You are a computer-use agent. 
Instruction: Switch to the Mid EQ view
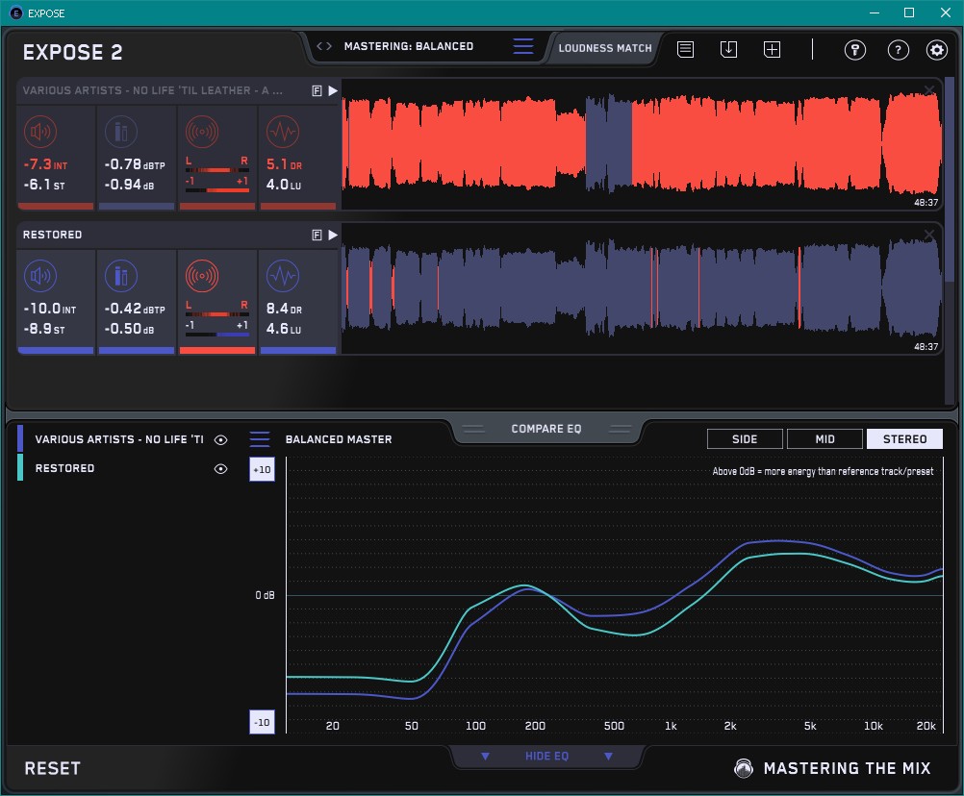824,439
